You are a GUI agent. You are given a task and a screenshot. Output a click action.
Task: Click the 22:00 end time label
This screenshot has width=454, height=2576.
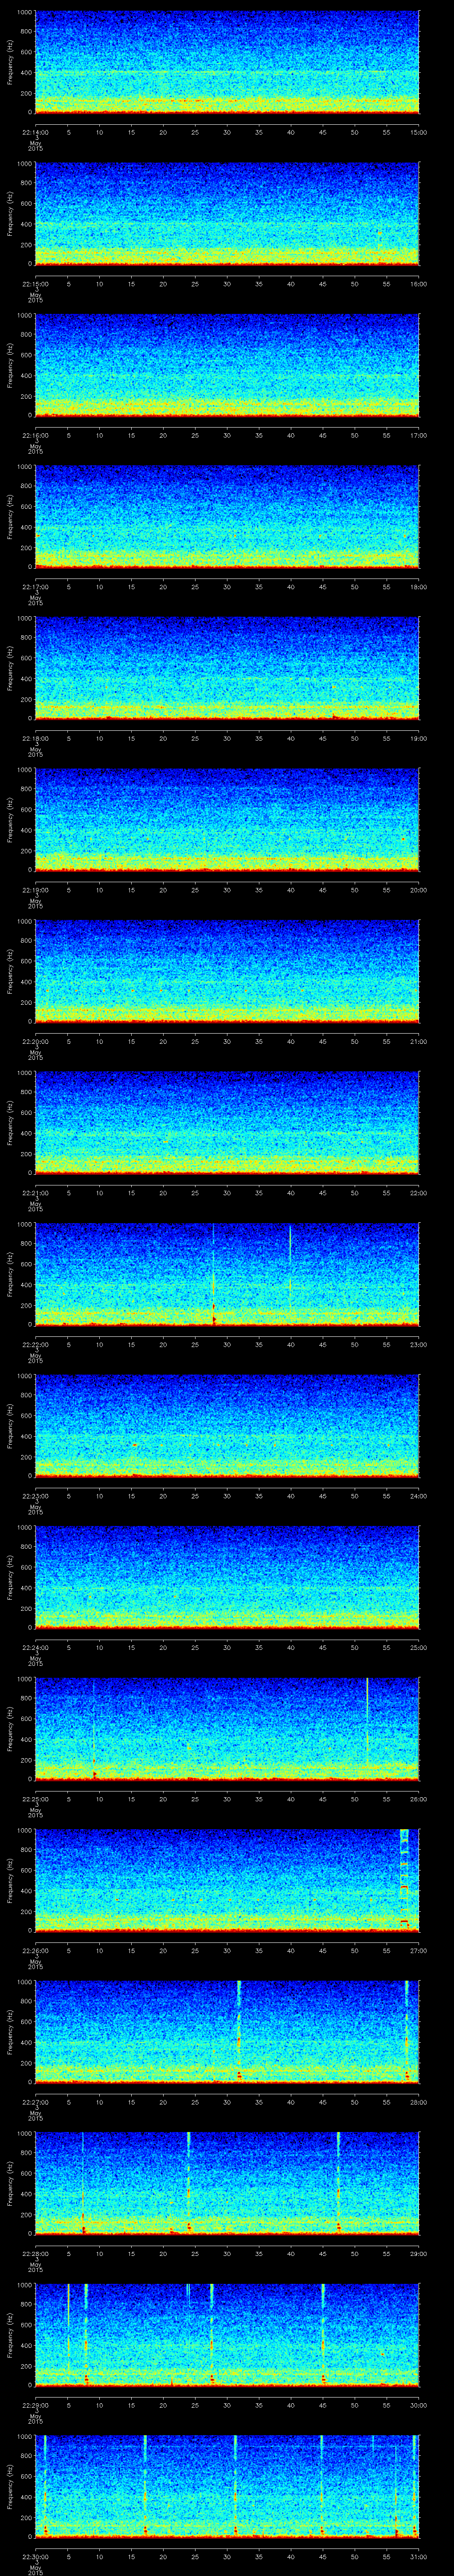click(x=419, y=1192)
